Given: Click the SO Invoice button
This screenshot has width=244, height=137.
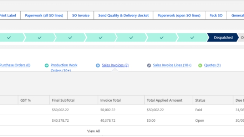Looking at the screenshot, I should (x=81, y=15).
